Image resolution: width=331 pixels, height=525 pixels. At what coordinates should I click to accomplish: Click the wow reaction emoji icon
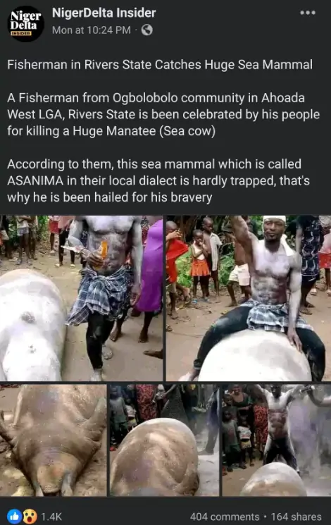coord(30,517)
